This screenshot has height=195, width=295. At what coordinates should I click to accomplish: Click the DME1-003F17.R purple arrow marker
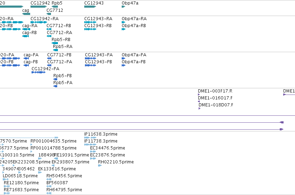[x=199, y=95]
